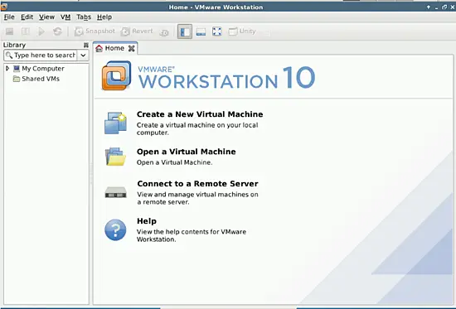Screen dimensions: 456x309
Task: Close the Home tab
Action: coord(132,49)
